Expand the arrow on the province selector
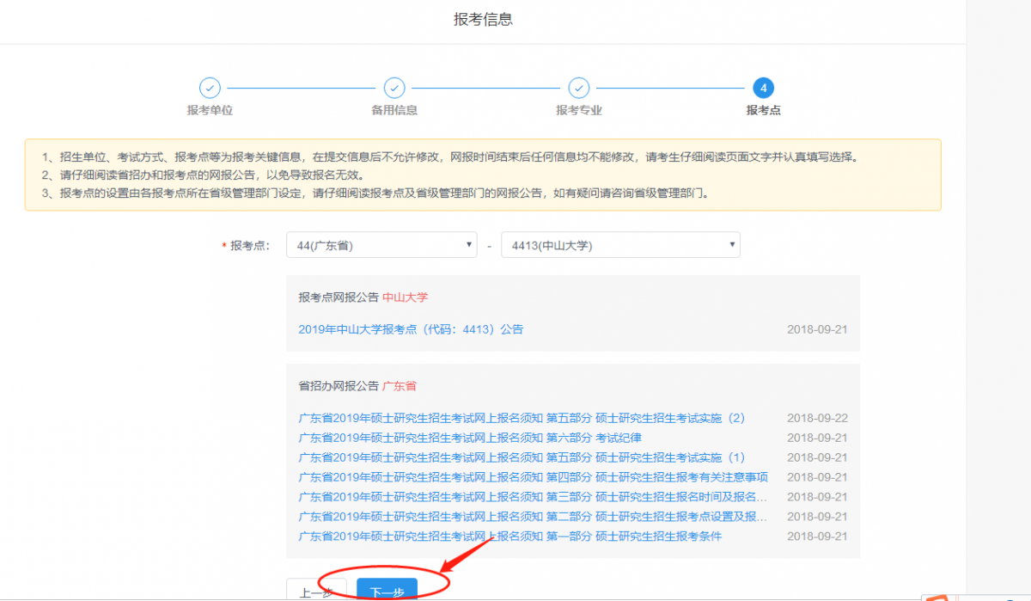The height and width of the screenshot is (601, 1031). coord(468,244)
